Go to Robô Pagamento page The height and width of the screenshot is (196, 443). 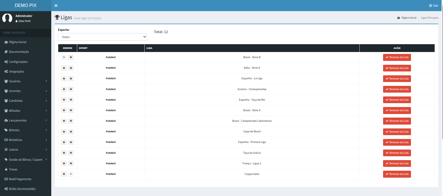(x=20, y=179)
